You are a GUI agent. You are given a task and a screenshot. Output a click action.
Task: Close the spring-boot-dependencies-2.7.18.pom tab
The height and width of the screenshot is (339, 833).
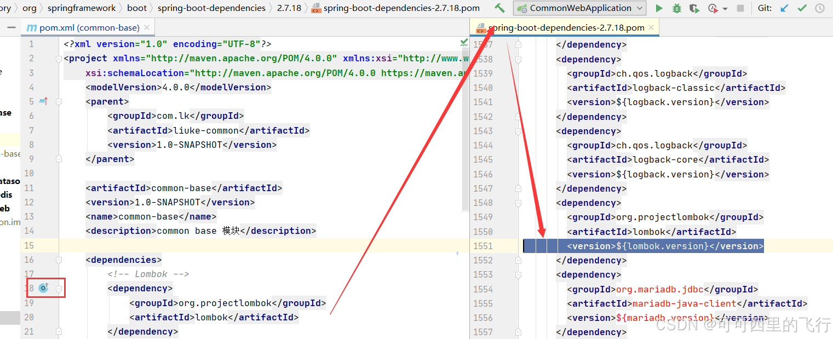point(652,27)
